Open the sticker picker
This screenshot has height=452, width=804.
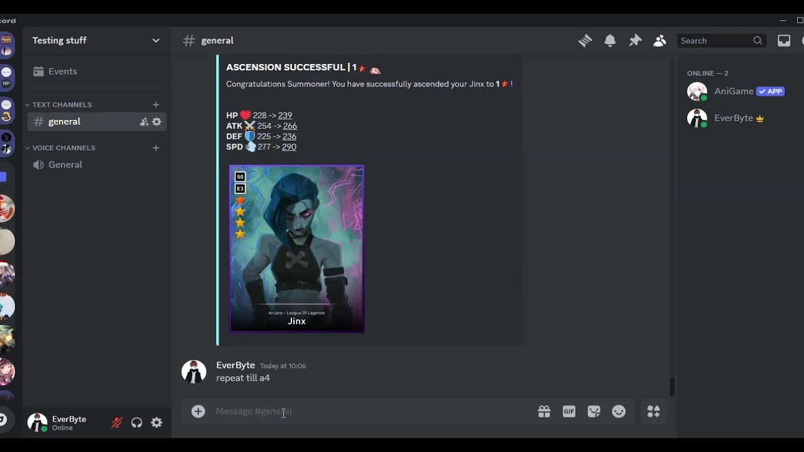[594, 412]
